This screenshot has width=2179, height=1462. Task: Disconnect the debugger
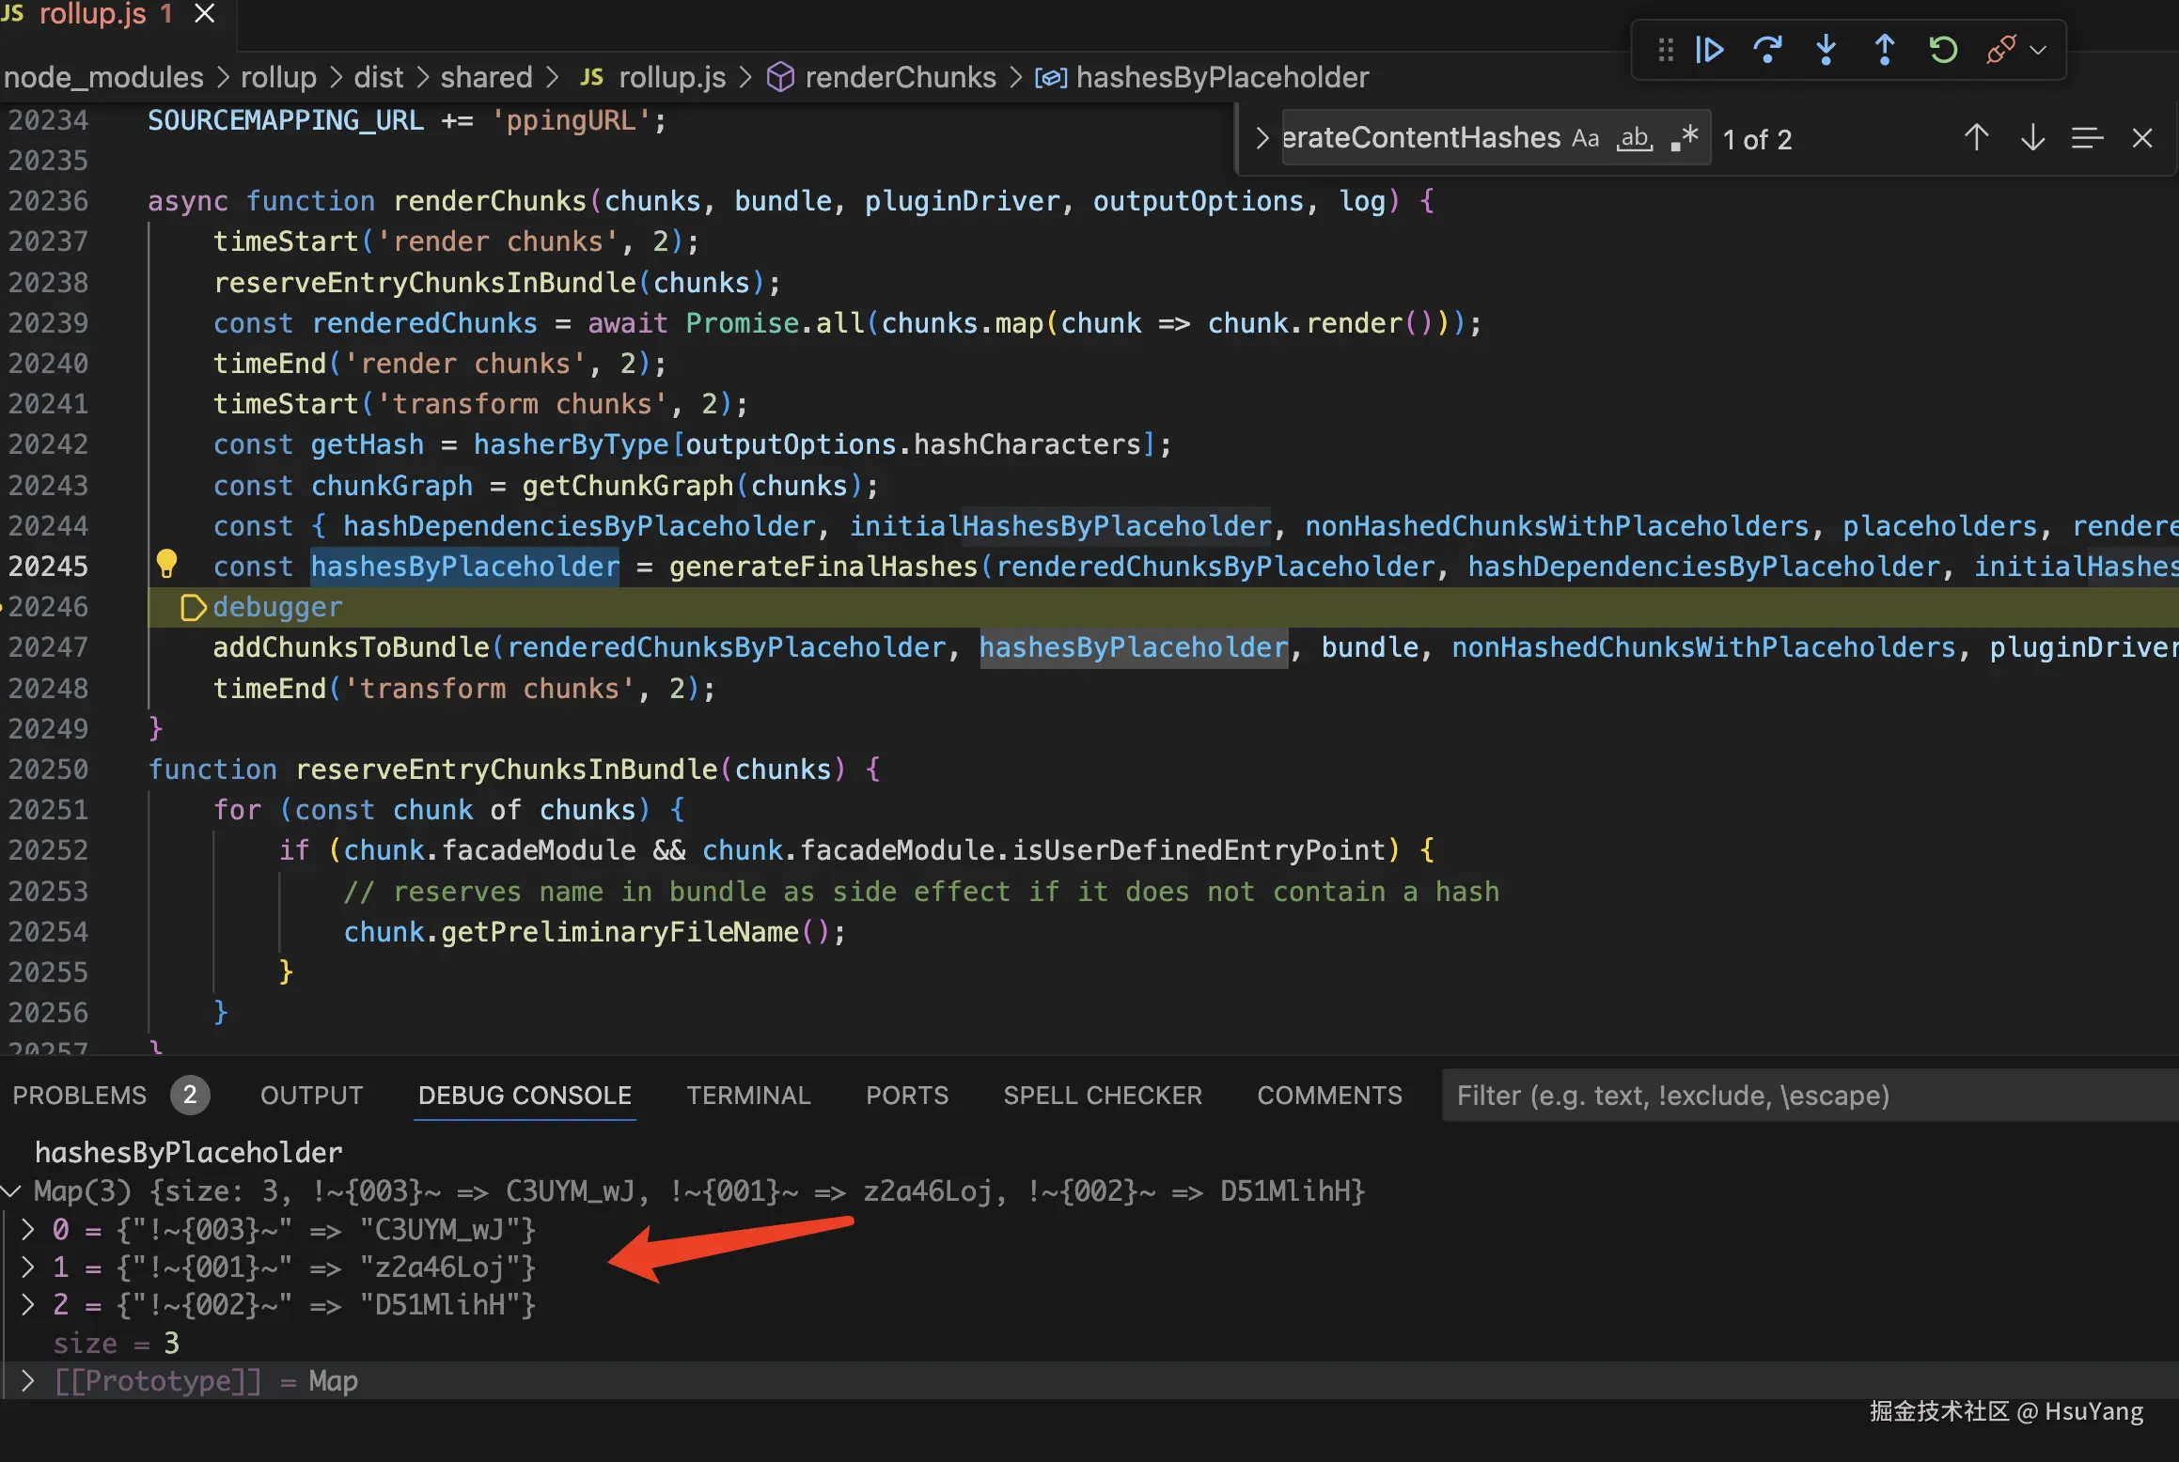pos(2000,50)
